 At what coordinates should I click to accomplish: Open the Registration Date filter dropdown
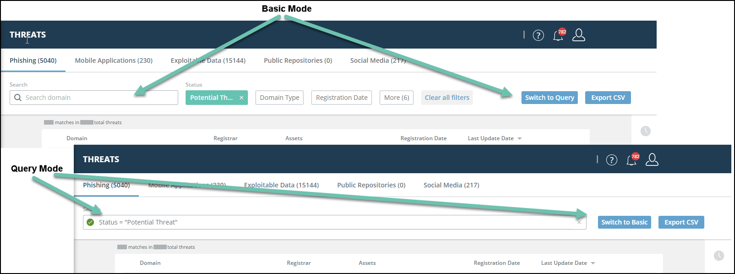pyautogui.click(x=341, y=98)
